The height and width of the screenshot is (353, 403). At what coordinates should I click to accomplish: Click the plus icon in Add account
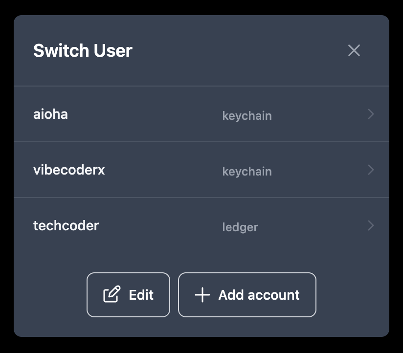pyautogui.click(x=202, y=295)
